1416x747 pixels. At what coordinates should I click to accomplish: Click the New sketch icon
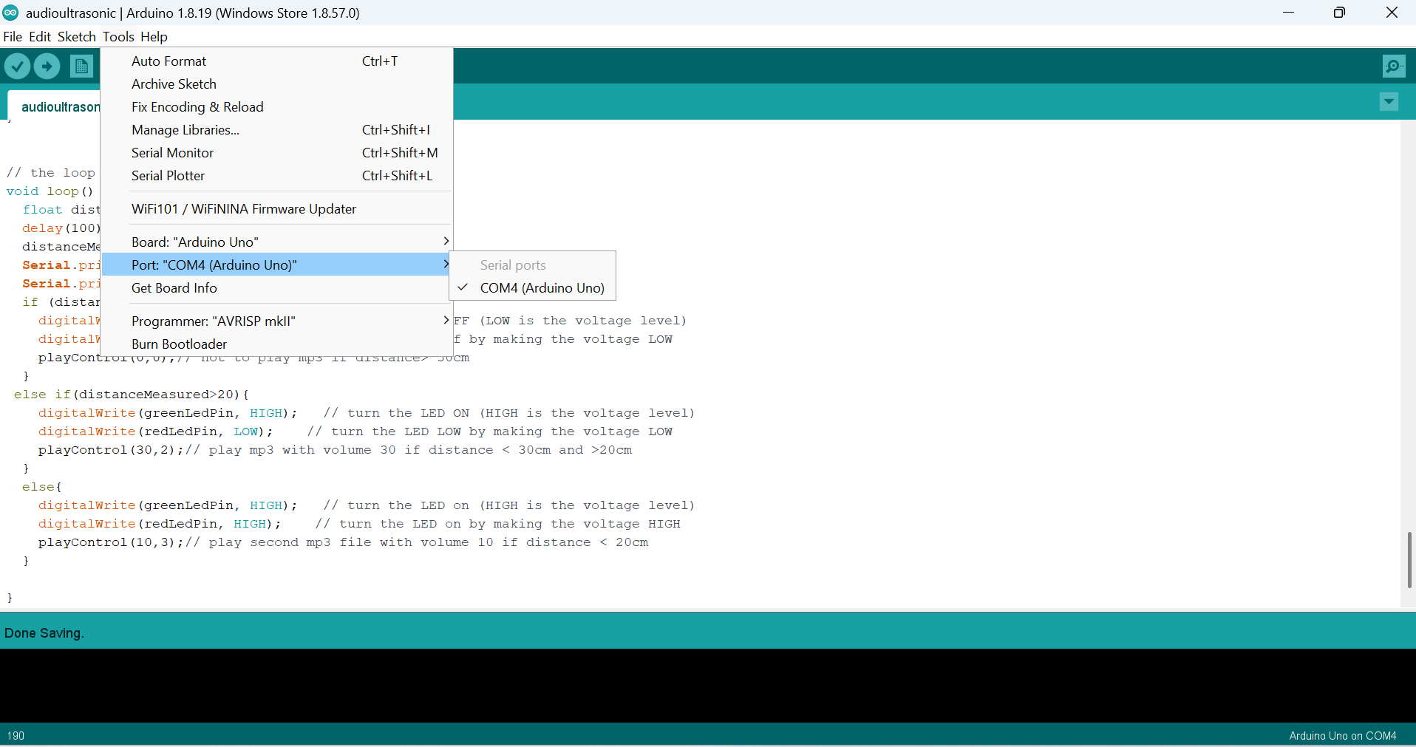(x=82, y=66)
